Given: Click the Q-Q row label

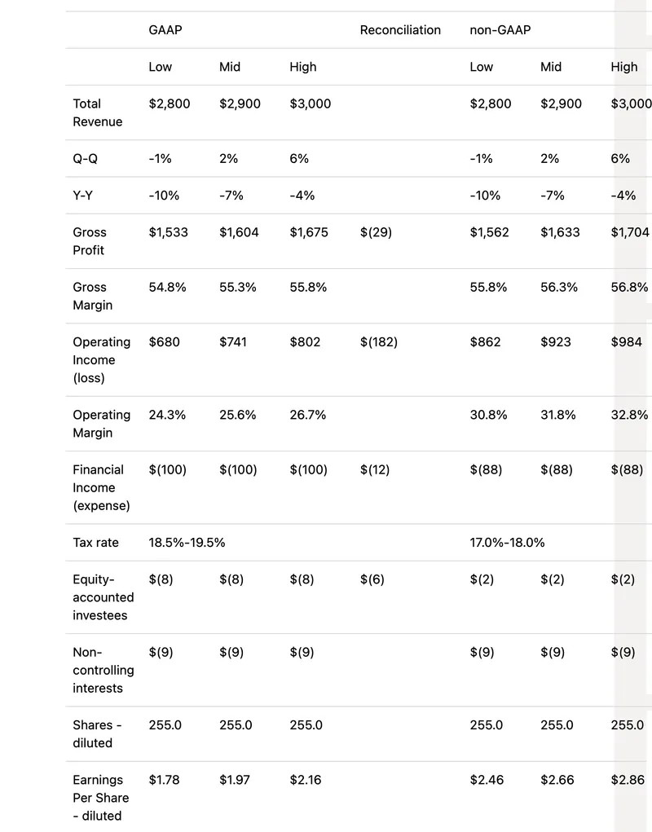Looking at the screenshot, I should pyautogui.click(x=85, y=159).
